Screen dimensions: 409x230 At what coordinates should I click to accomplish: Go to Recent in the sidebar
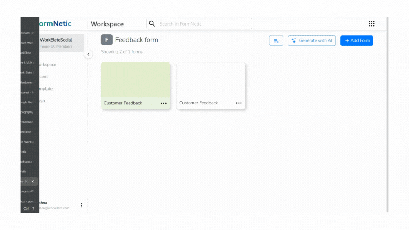44,77
